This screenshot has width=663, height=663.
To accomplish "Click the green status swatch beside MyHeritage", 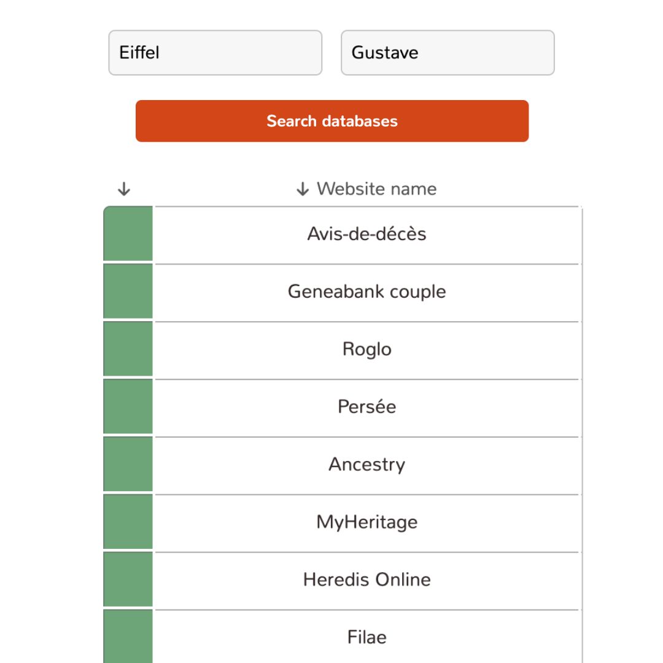I will [x=128, y=521].
